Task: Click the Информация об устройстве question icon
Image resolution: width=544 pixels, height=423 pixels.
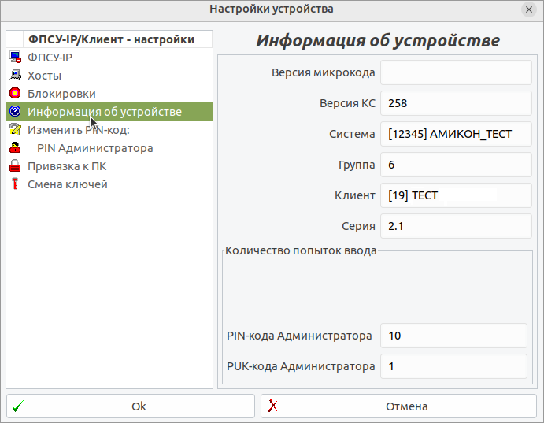Action: [15, 112]
